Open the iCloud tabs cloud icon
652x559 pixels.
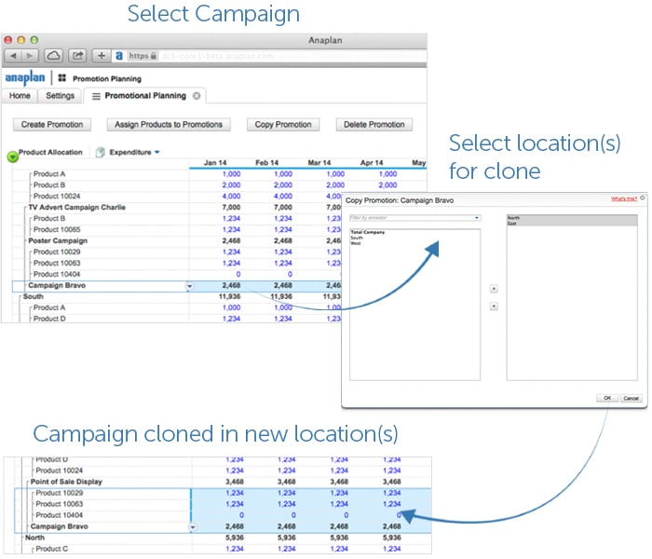[x=54, y=55]
